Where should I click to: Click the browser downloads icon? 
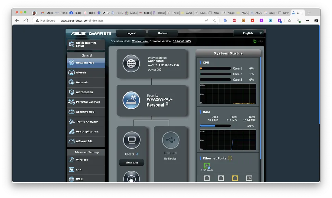[x=298, y=20]
